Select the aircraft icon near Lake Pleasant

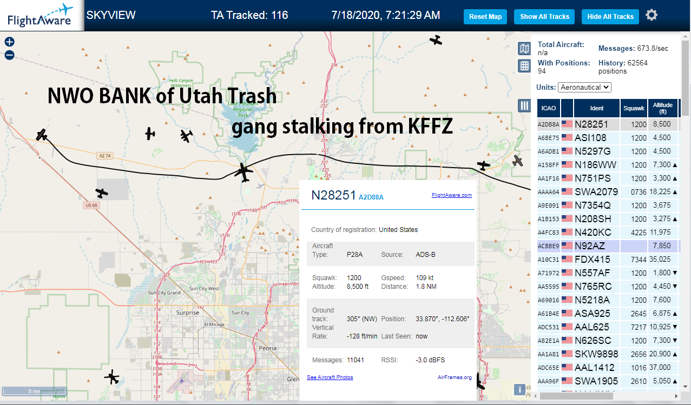(244, 172)
